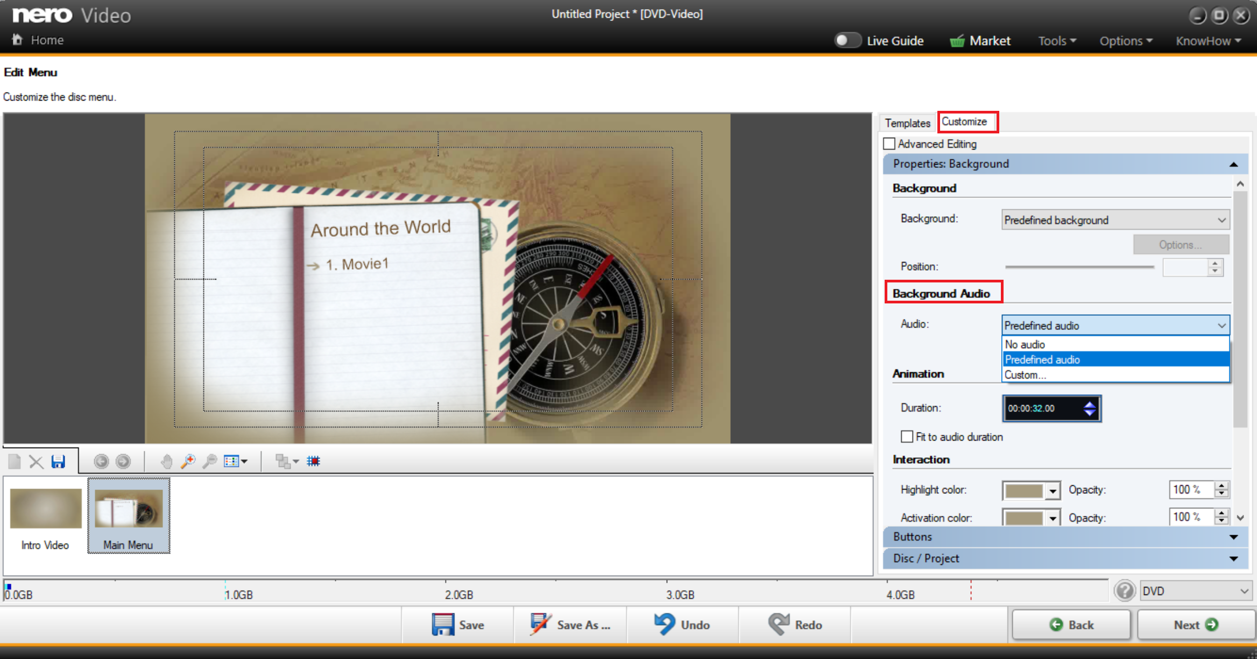Click the zoom in magnifier icon

tap(188, 462)
